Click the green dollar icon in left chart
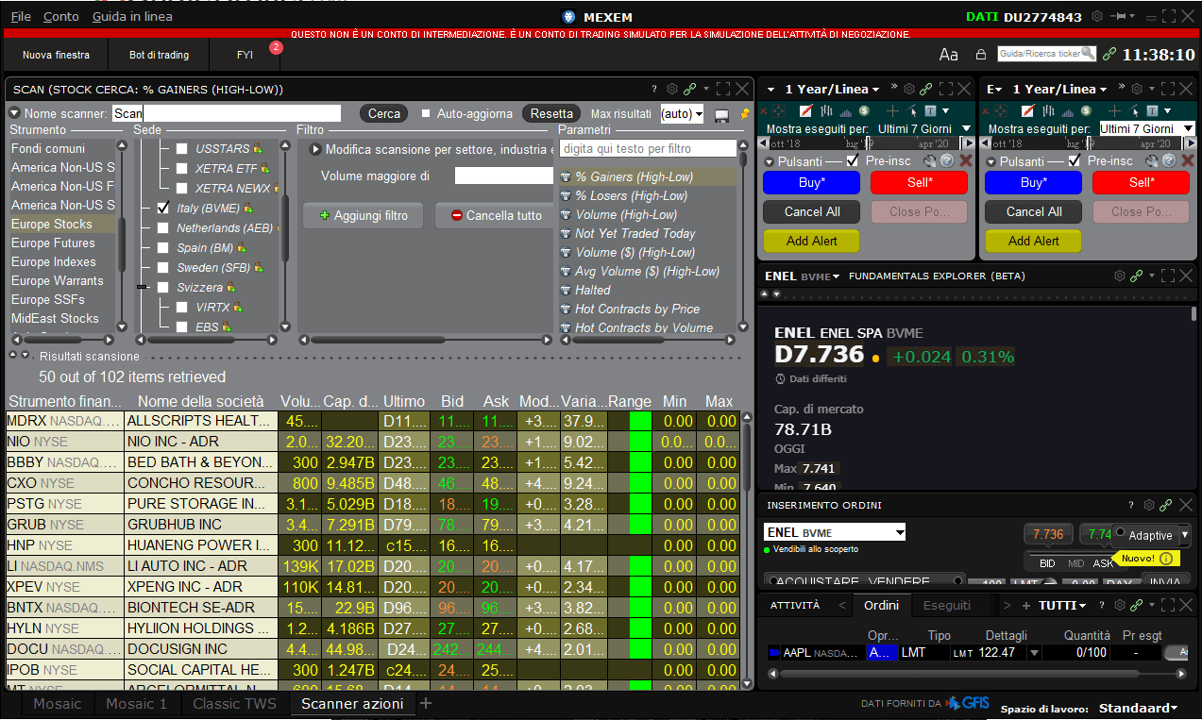This screenshot has height=720, width=1202. tap(864, 110)
